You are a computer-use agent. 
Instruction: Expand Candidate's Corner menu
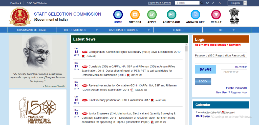pyautogui.click(x=129, y=30)
